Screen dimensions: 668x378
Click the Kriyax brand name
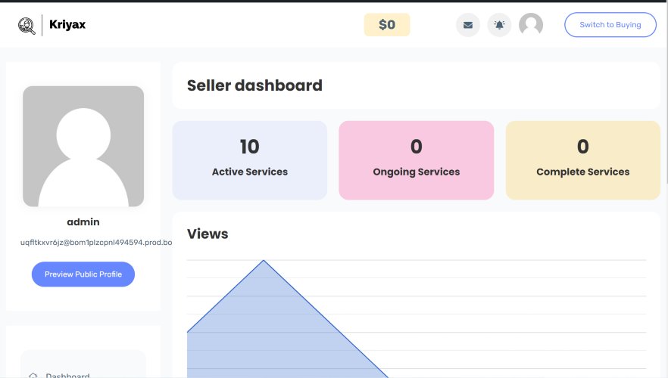coord(67,25)
